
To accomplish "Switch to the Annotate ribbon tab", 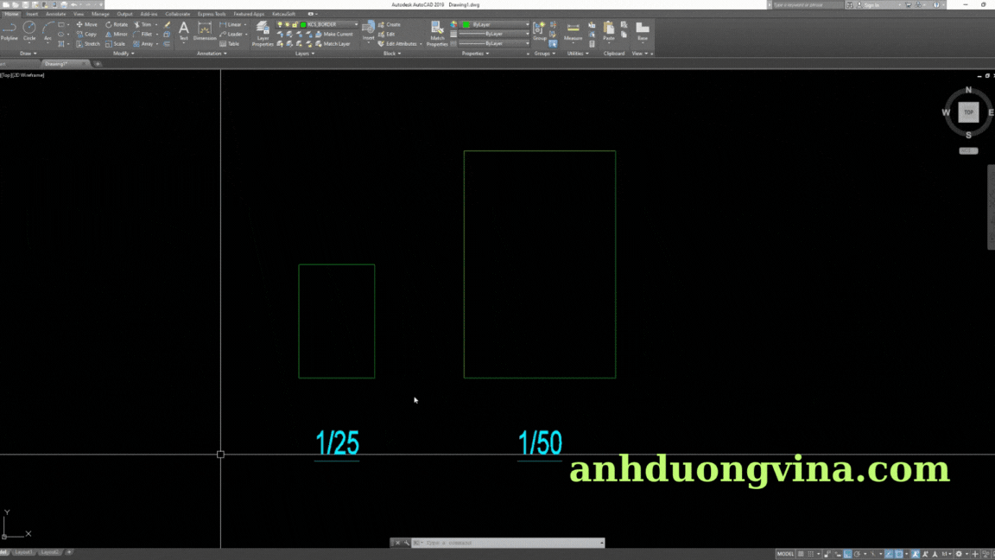I will (x=55, y=14).
